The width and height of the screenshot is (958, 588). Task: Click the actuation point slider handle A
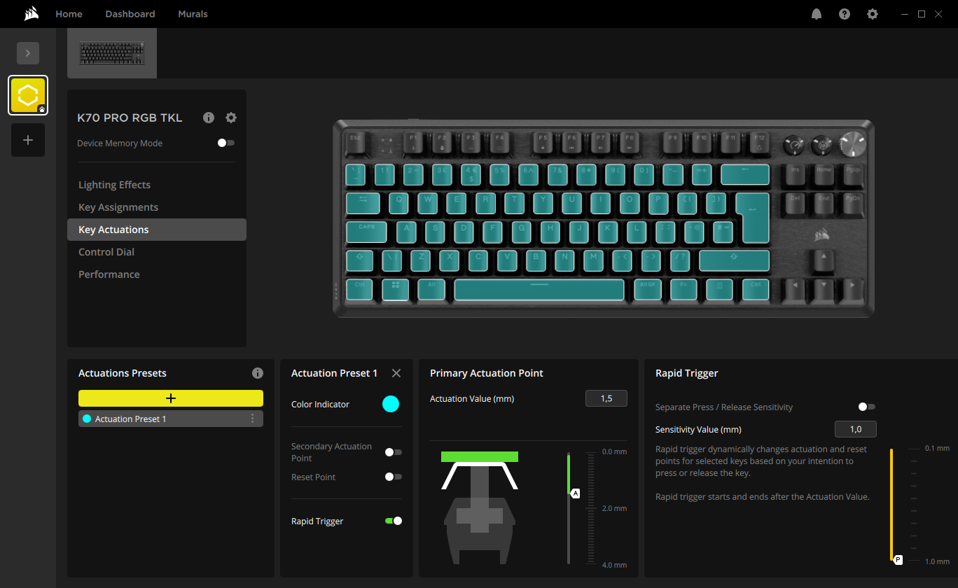pos(576,493)
